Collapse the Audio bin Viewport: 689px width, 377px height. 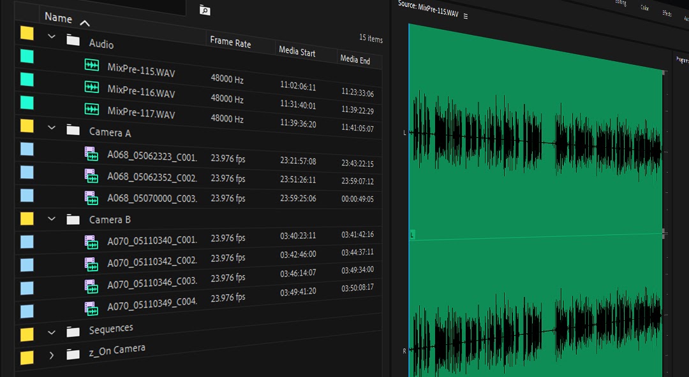[52, 37]
